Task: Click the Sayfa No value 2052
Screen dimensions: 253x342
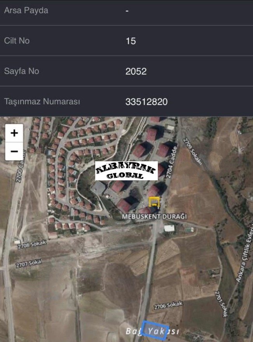Action: tap(136, 72)
